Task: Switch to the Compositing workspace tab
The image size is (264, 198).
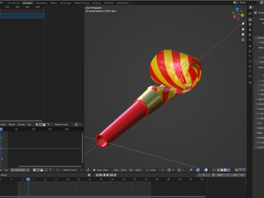Action: [41, 3]
